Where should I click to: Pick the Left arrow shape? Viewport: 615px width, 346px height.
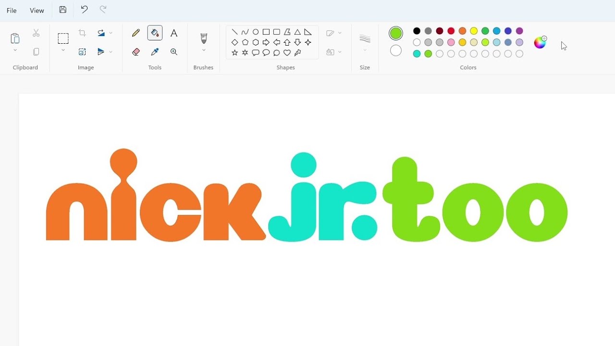coord(277,43)
